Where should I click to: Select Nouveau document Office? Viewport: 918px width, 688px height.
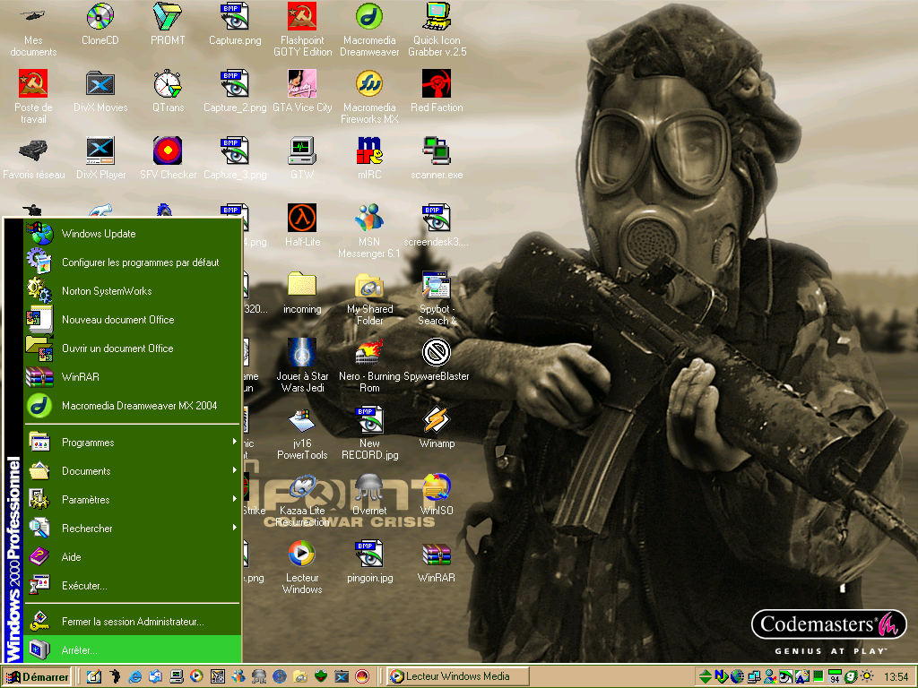coord(133,320)
